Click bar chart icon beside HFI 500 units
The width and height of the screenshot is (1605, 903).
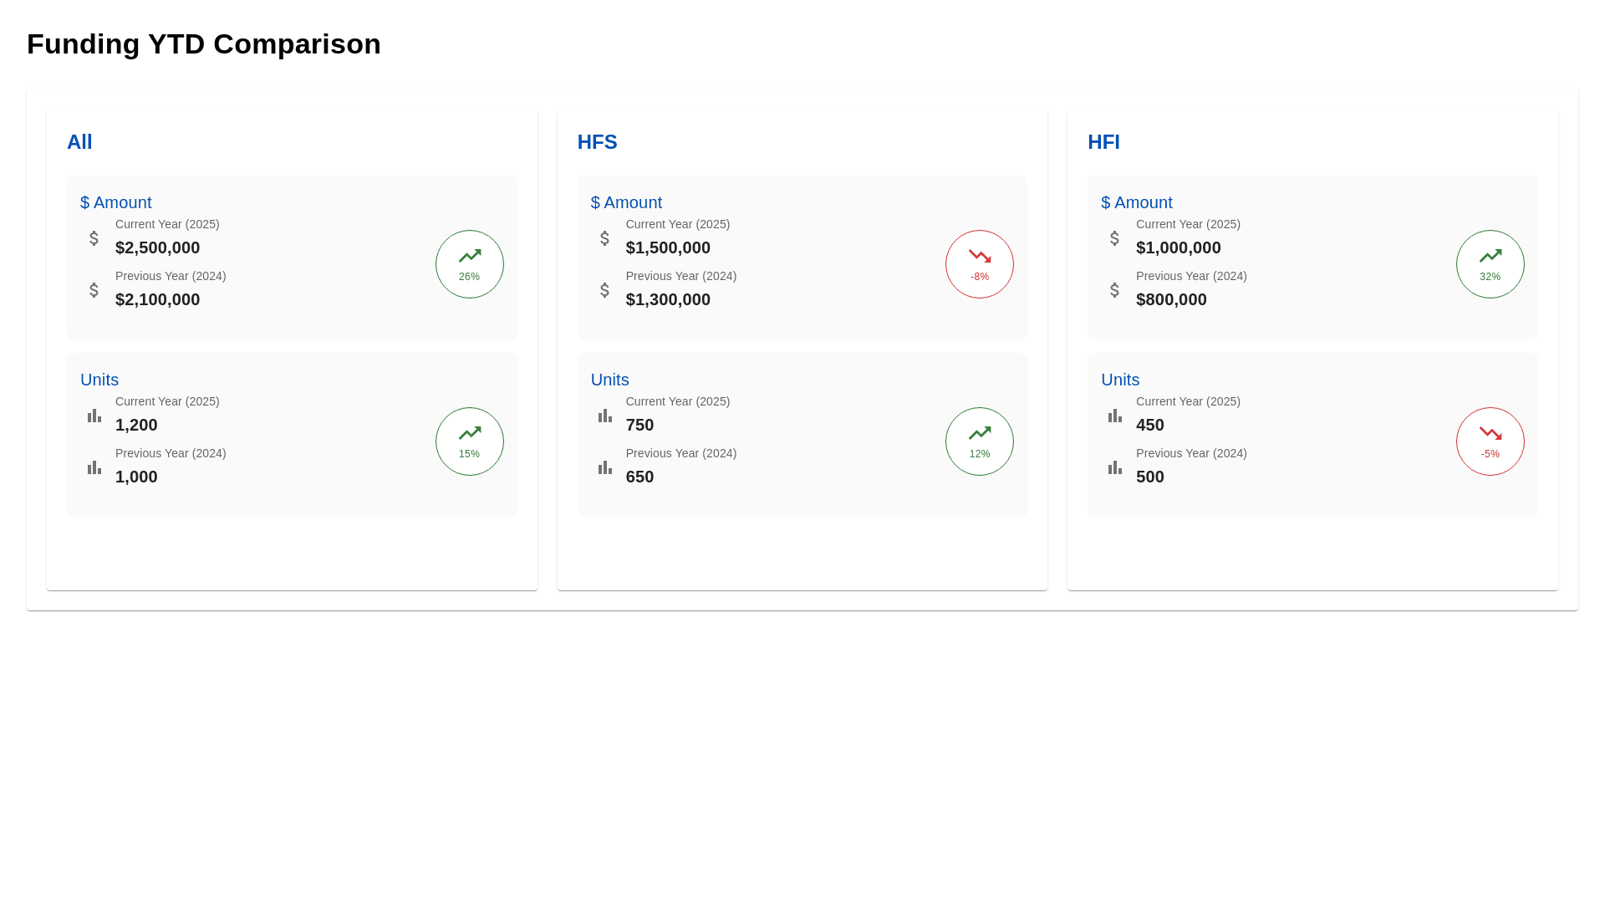pyautogui.click(x=1115, y=467)
